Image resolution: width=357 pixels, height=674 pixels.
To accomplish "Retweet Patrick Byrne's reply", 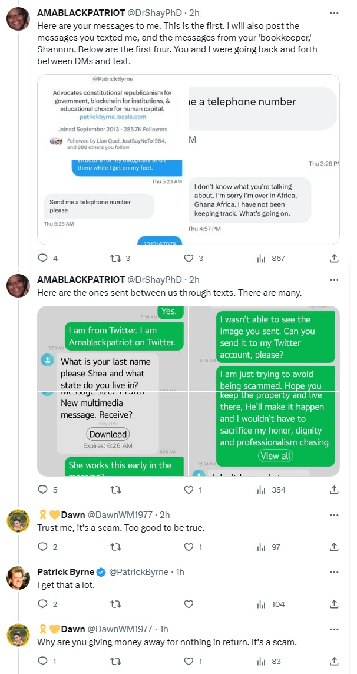I will click(x=115, y=604).
